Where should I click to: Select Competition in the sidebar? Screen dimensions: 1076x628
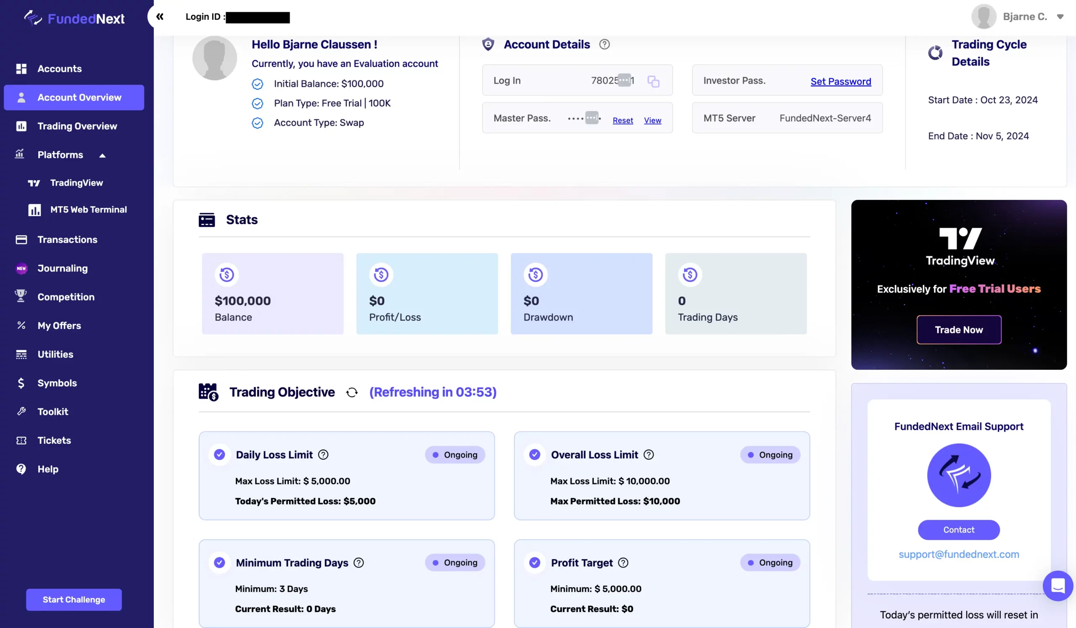[66, 297]
